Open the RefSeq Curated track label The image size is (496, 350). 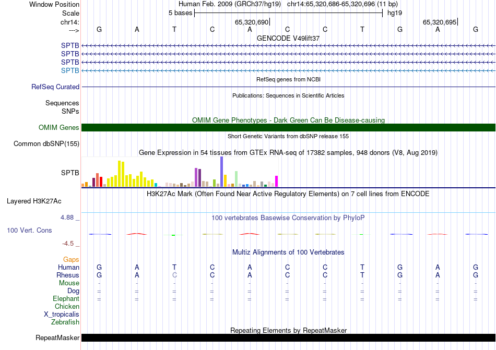tap(55, 87)
